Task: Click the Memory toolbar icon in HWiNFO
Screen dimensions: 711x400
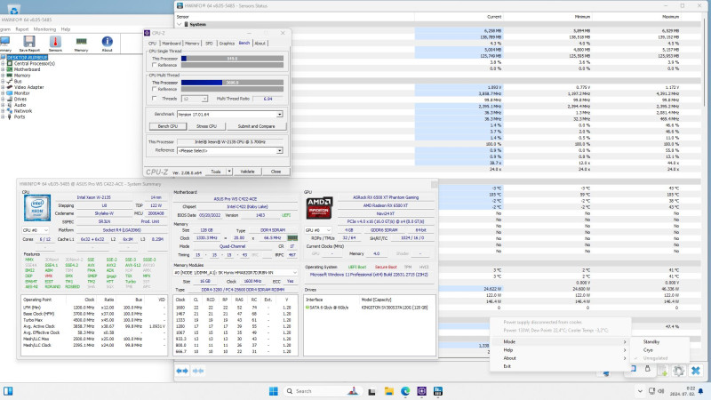Action: point(81,44)
